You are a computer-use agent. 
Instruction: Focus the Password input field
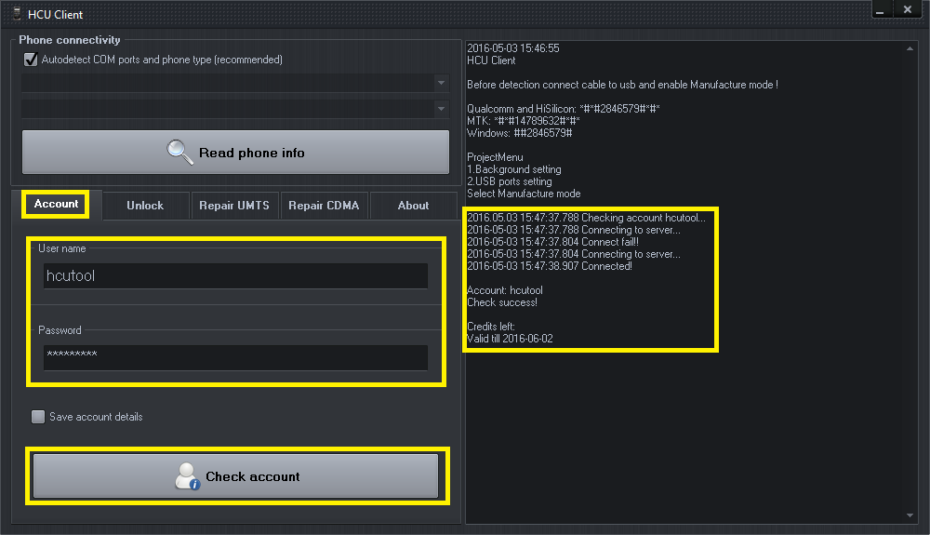235,357
